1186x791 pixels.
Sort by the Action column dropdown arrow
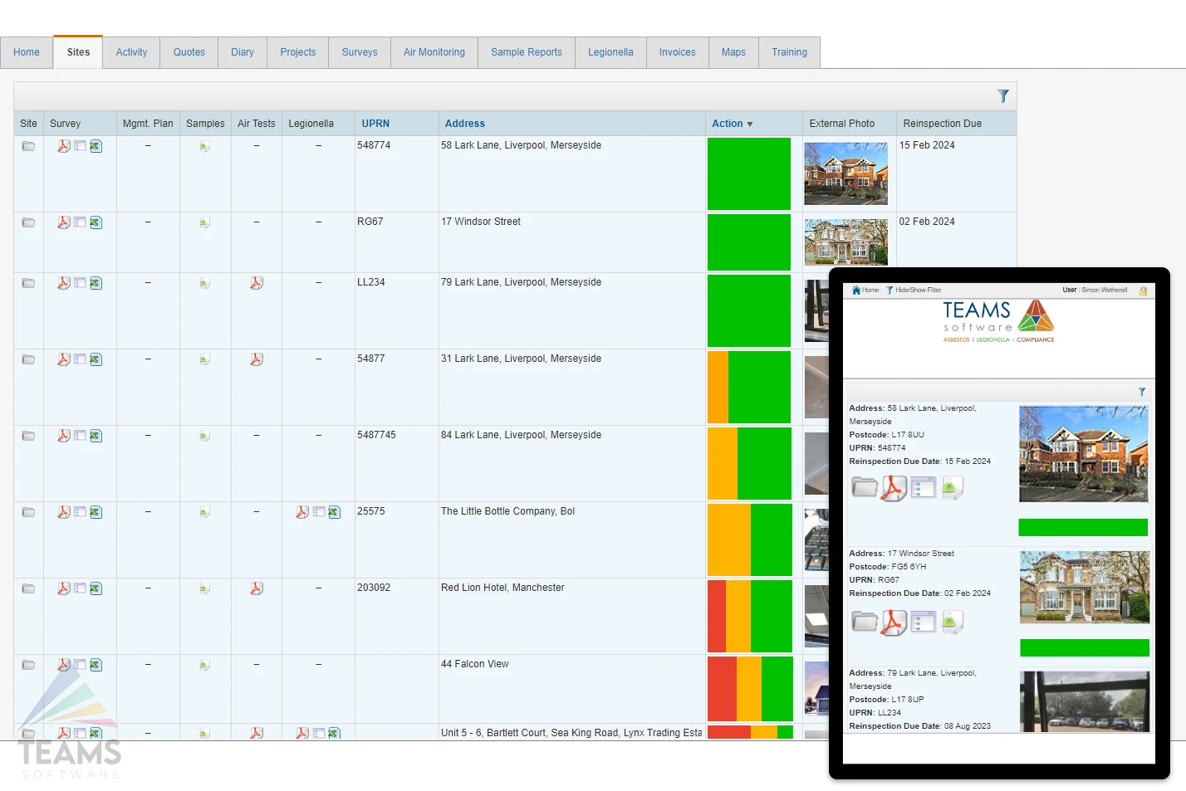(750, 125)
